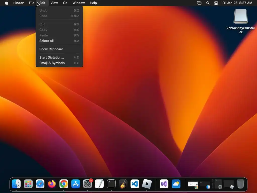Click the dimmed Cut menu item
257x193 pixels.
59,24
